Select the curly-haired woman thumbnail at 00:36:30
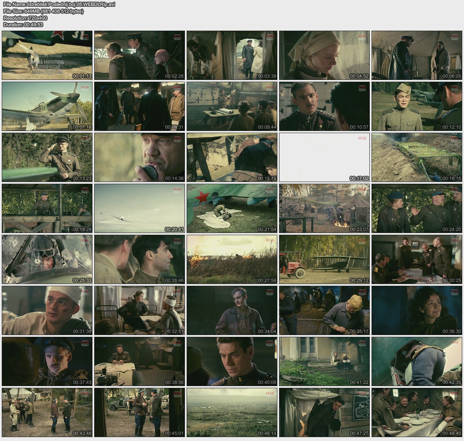464x441 pixels. coord(417,310)
